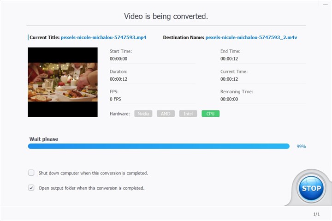The width and height of the screenshot is (332, 221).
Task: Click the End Time value 00:00:12
Action: pyautogui.click(x=229, y=59)
